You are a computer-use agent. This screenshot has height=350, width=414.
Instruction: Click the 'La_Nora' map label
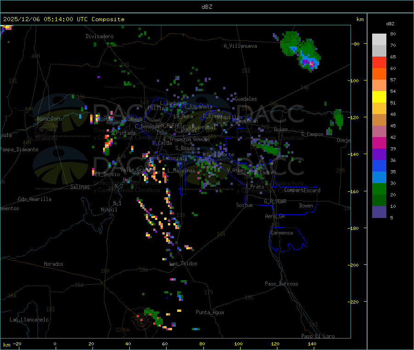(x=183, y=116)
